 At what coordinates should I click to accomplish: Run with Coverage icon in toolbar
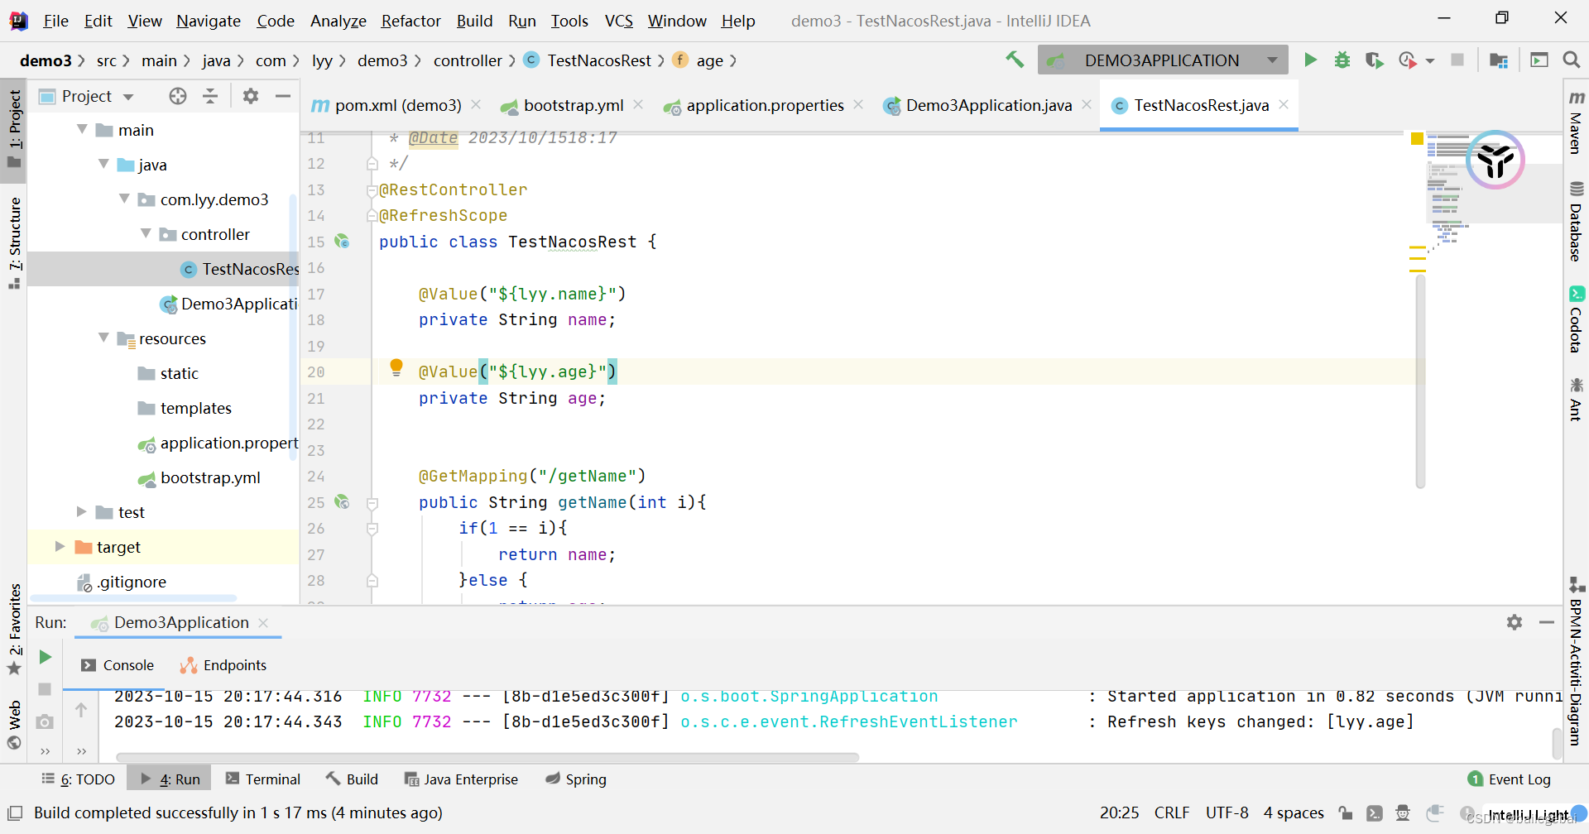pos(1375,60)
